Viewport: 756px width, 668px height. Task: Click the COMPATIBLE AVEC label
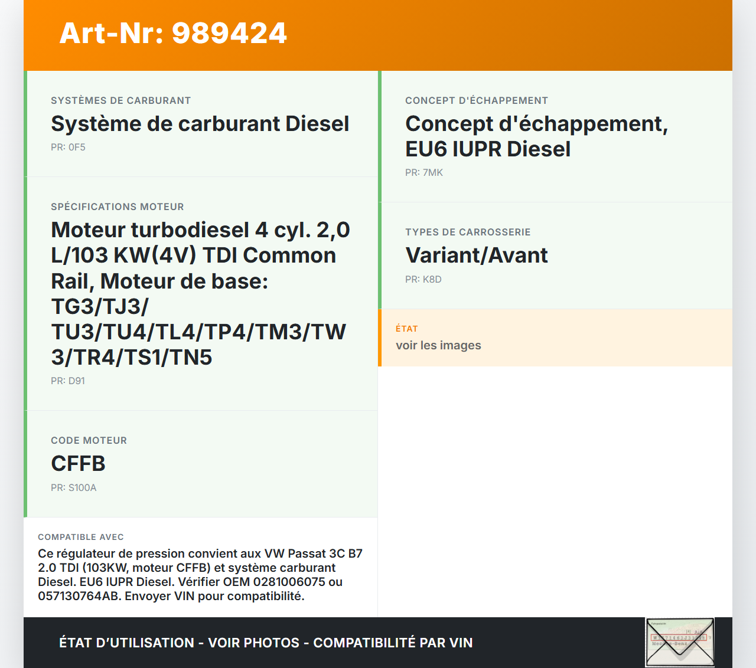81,537
